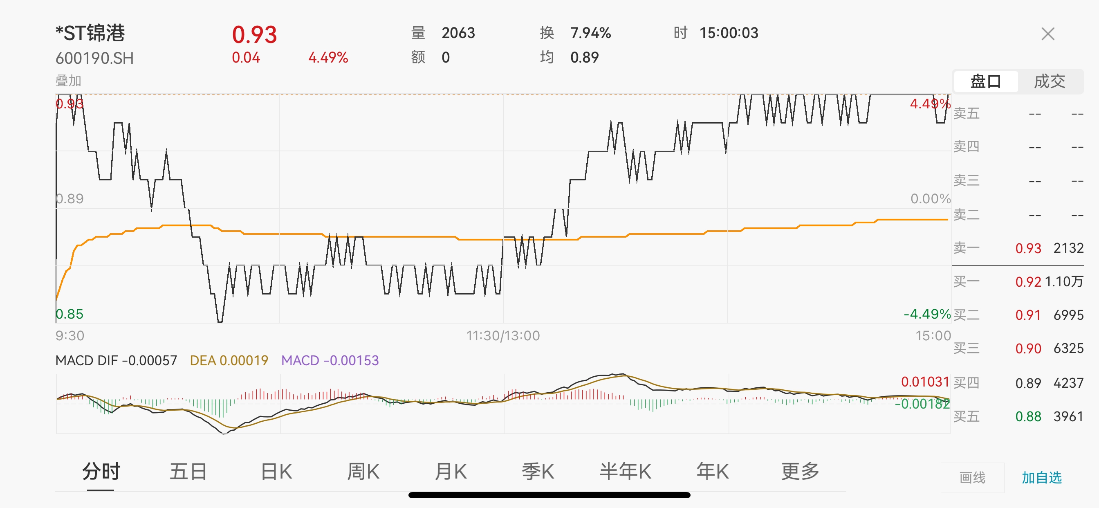Image resolution: width=1099 pixels, height=508 pixels.
Task: Tap the DEA 0.00019 indicator label
Action: (229, 361)
